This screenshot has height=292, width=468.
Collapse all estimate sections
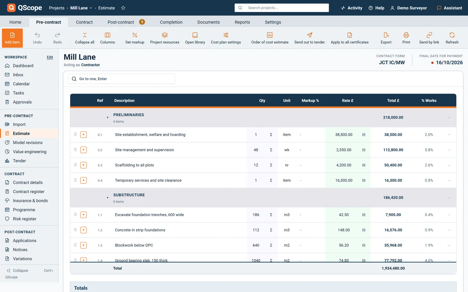click(85, 38)
